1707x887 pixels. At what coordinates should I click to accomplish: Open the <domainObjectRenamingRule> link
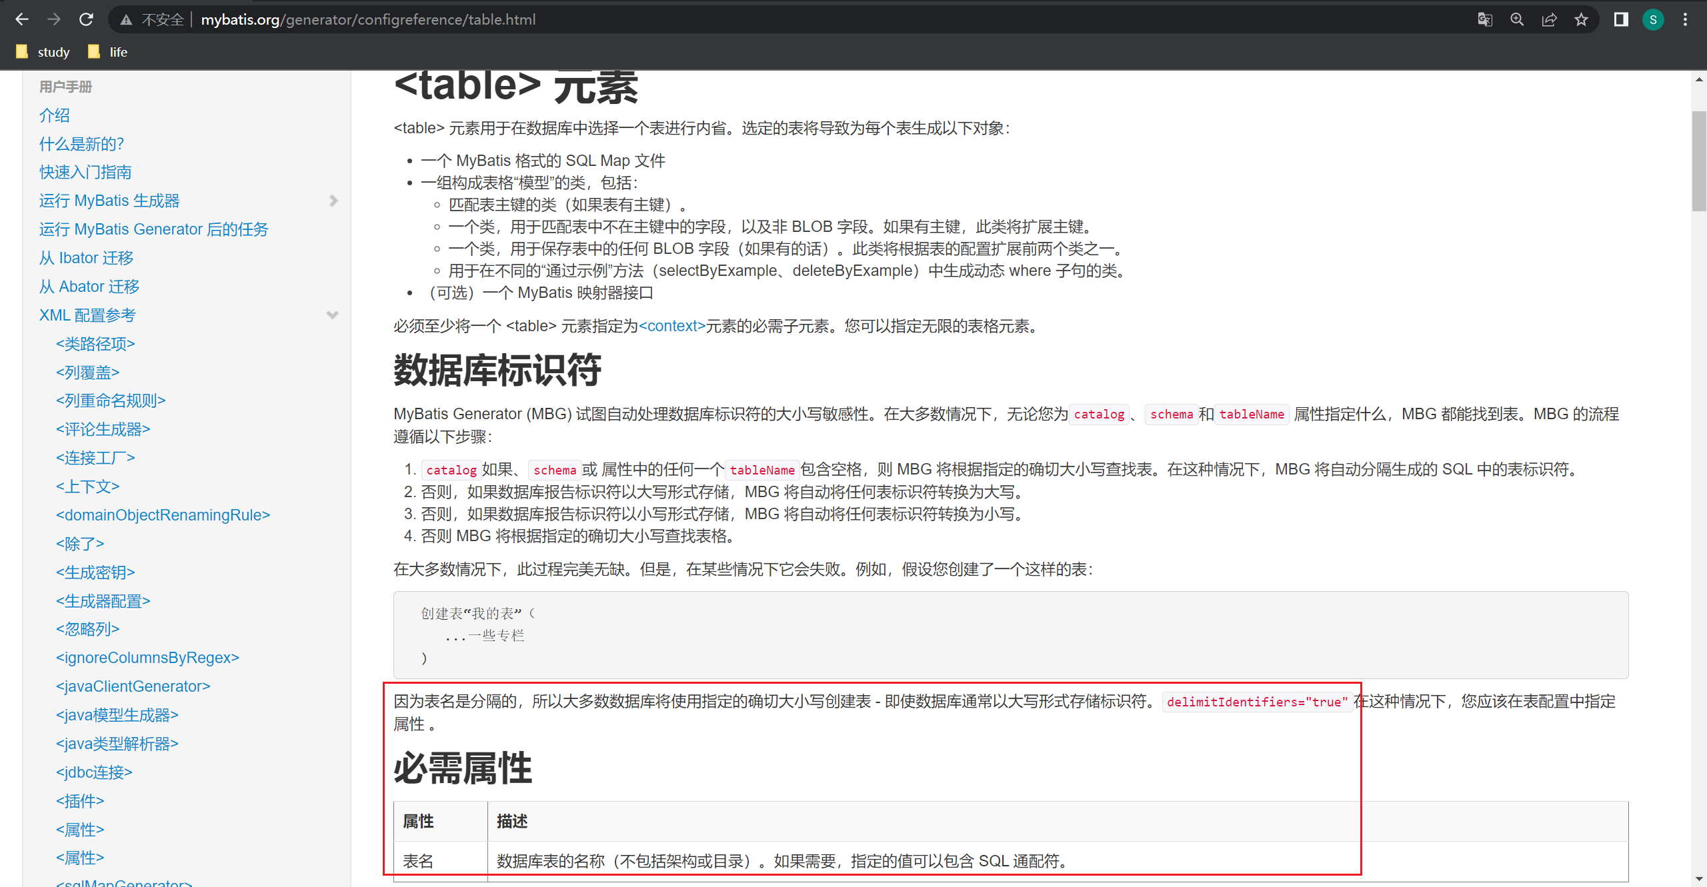point(163,515)
